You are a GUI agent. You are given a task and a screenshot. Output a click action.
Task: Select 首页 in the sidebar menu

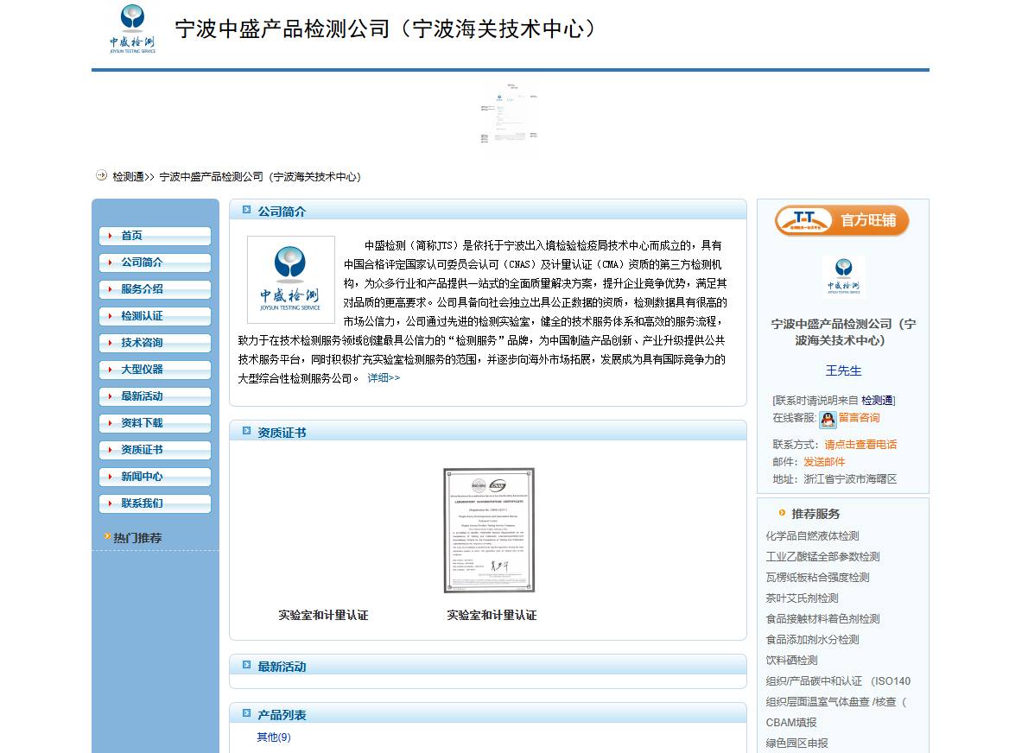tap(155, 236)
